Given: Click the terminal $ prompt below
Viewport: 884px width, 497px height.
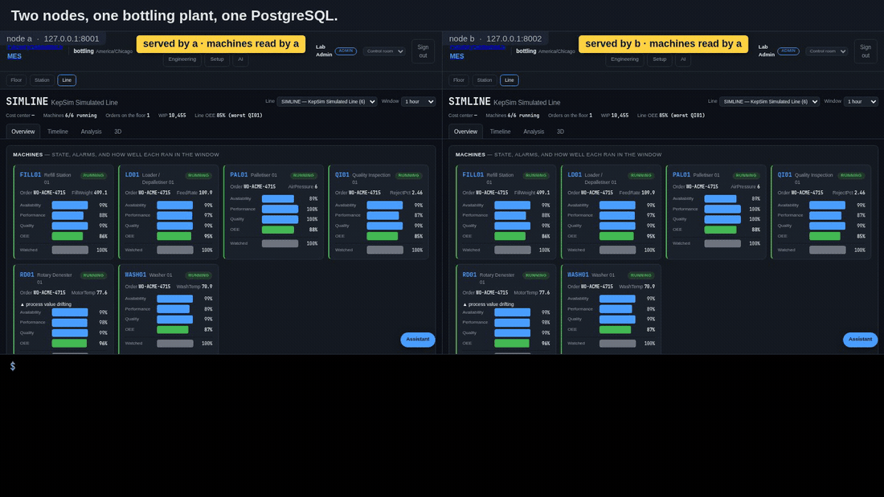Looking at the screenshot, I should 12,366.
